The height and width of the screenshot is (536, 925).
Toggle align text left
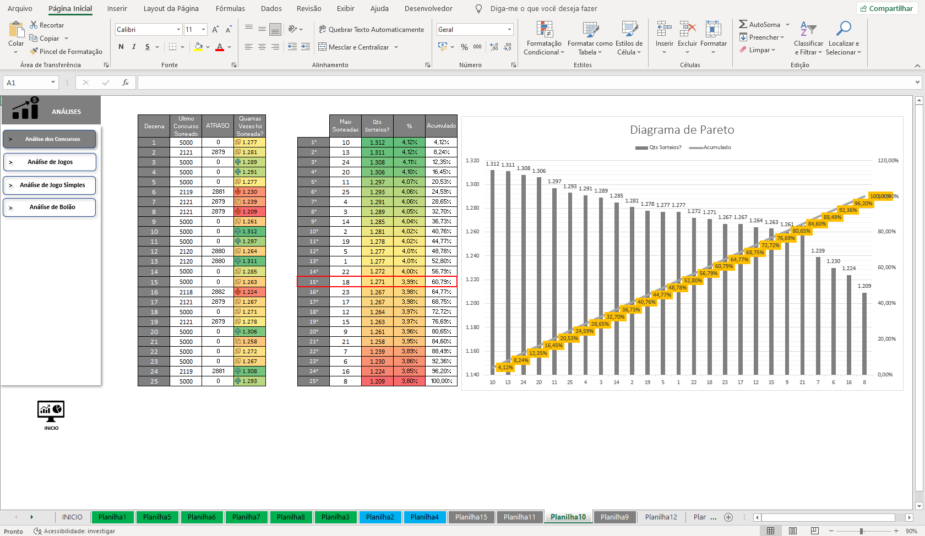(x=249, y=47)
